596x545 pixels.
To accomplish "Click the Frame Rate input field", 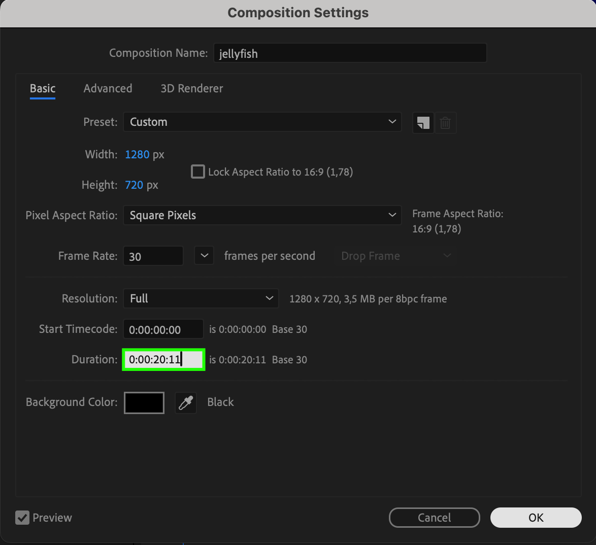I will [153, 256].
